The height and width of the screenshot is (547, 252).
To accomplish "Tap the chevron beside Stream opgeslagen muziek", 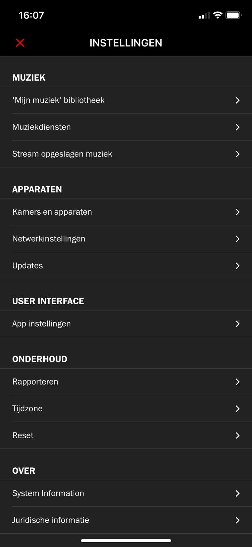I will (x=238, y=154).
